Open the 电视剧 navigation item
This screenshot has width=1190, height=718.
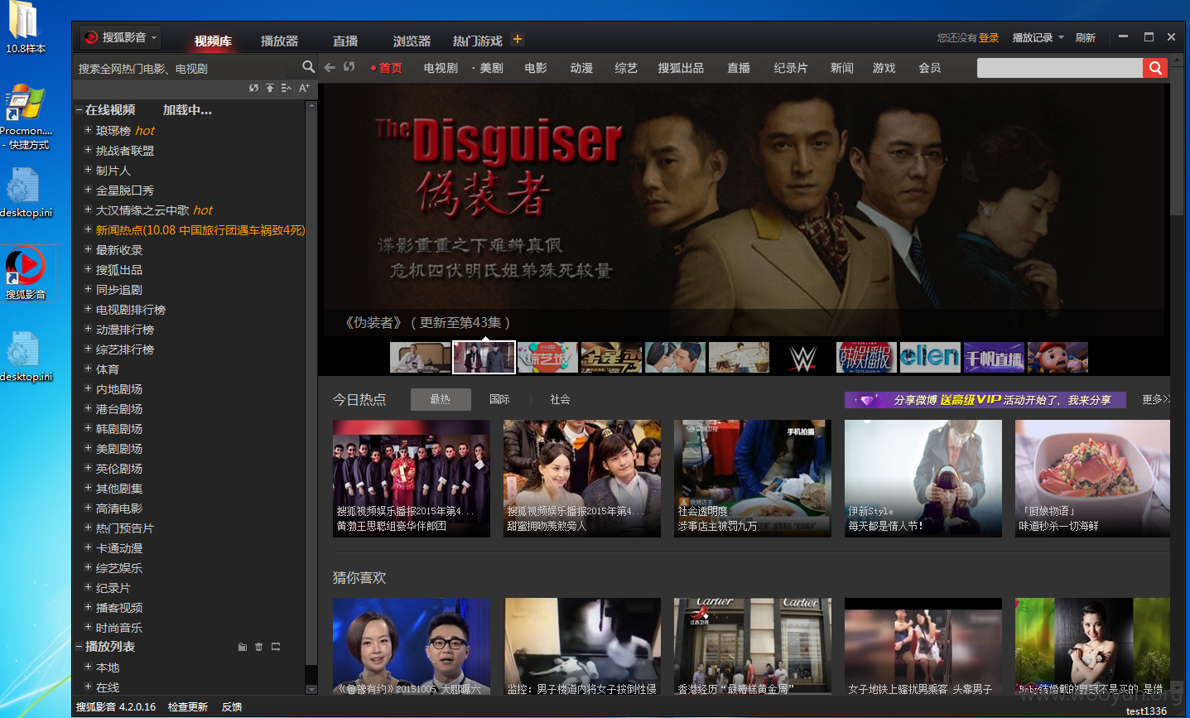click(x=441, y=68)
